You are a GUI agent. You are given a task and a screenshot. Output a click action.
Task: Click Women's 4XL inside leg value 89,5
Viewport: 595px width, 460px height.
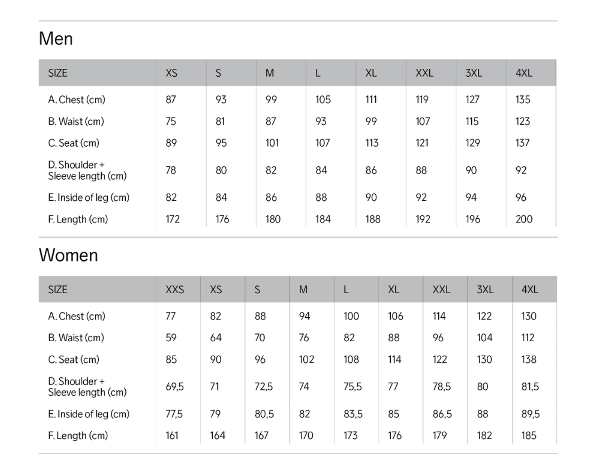pyautogui.click(x=531, y=414)
